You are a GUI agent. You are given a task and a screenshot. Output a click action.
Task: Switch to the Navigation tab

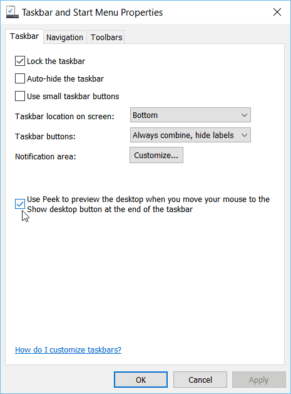(x=65, y=38)
